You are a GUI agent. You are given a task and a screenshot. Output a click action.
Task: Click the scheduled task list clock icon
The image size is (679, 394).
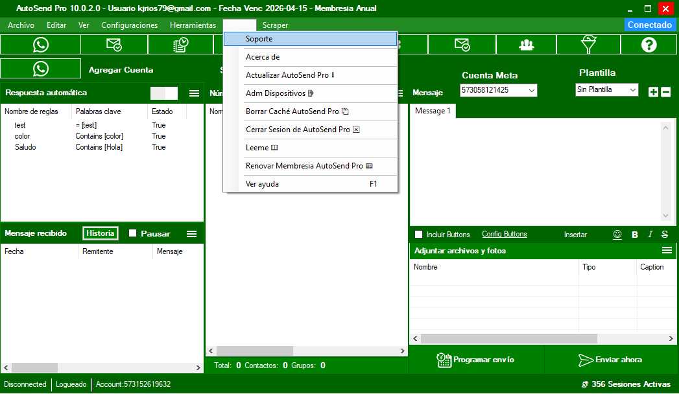point(181,44)
